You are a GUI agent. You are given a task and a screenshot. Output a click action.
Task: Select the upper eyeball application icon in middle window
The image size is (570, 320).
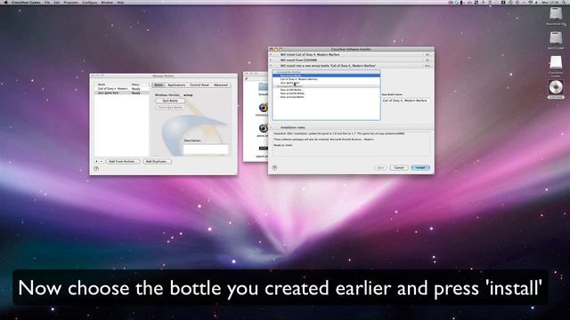264,108
